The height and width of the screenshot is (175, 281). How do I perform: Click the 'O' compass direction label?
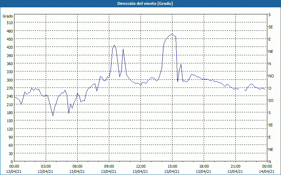[x=270, y=88]
